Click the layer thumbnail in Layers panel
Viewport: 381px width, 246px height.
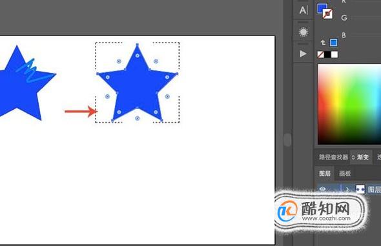tap(360, 189)
